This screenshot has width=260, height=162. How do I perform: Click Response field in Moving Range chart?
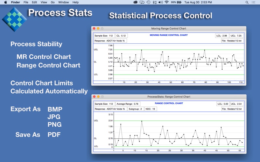(x=110, y=41)
